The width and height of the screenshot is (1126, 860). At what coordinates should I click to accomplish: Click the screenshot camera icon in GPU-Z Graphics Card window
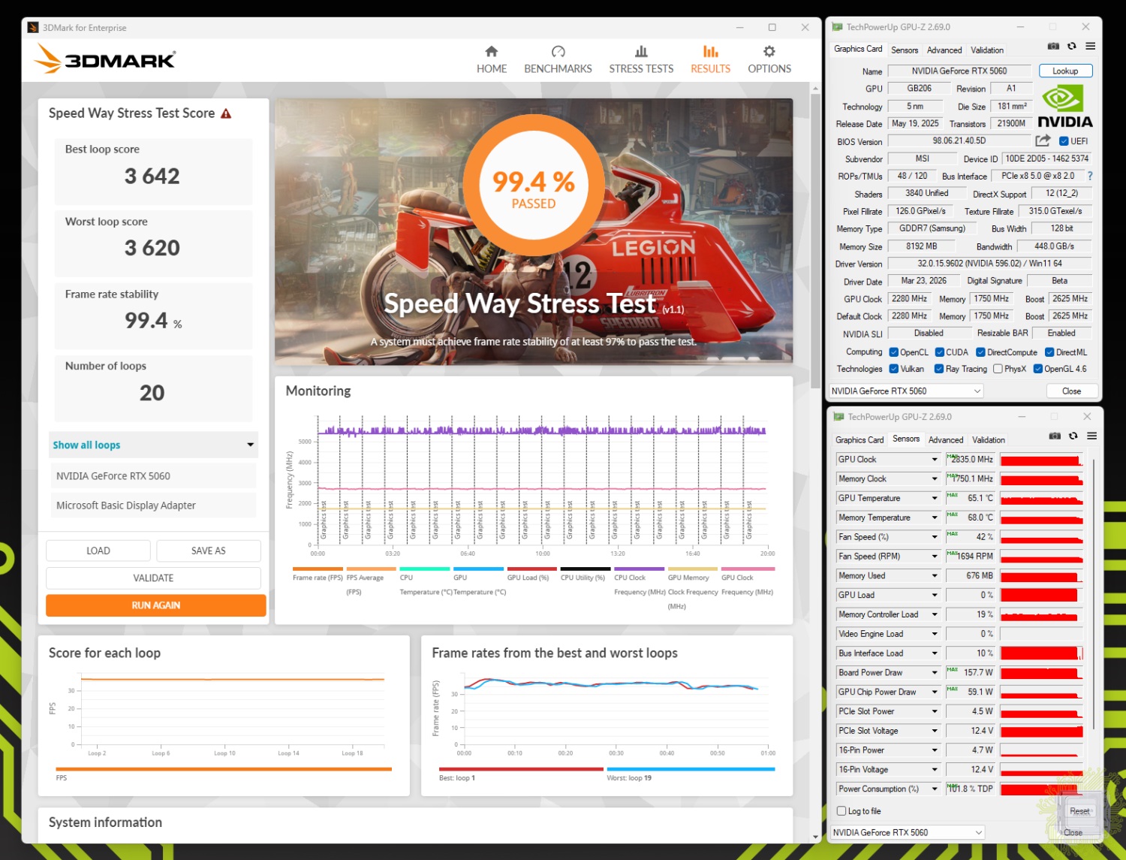tap(1053, 47)
